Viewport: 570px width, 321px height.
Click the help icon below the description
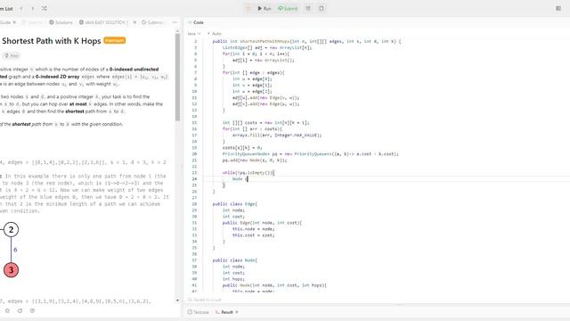coord(32,311)
